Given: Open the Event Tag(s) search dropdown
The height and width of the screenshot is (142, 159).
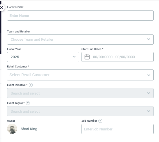Looking at the screenshot, I should point(80,111).
